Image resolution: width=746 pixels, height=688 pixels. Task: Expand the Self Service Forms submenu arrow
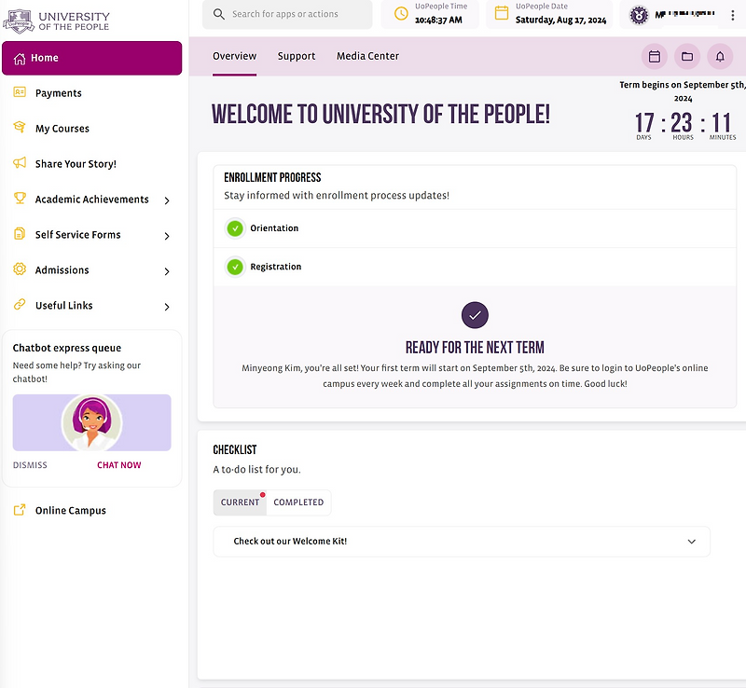point(167,236)
